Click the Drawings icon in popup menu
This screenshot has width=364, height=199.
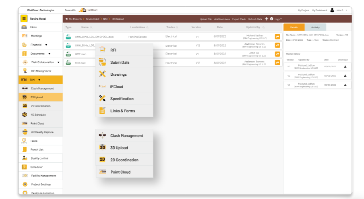(102, 74)
